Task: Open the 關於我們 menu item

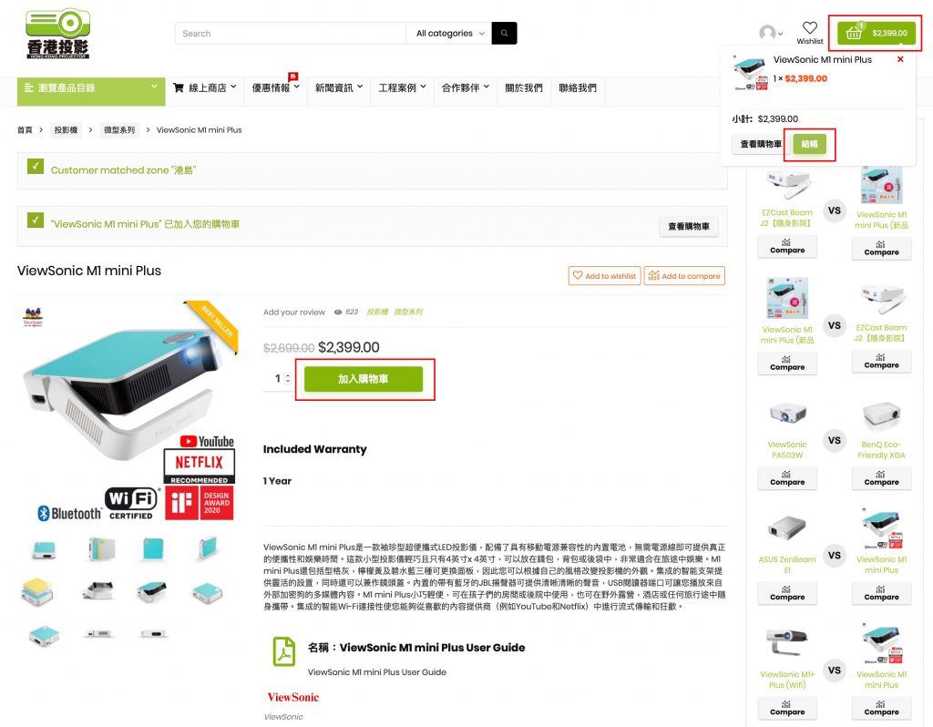Action: [524, 88]
